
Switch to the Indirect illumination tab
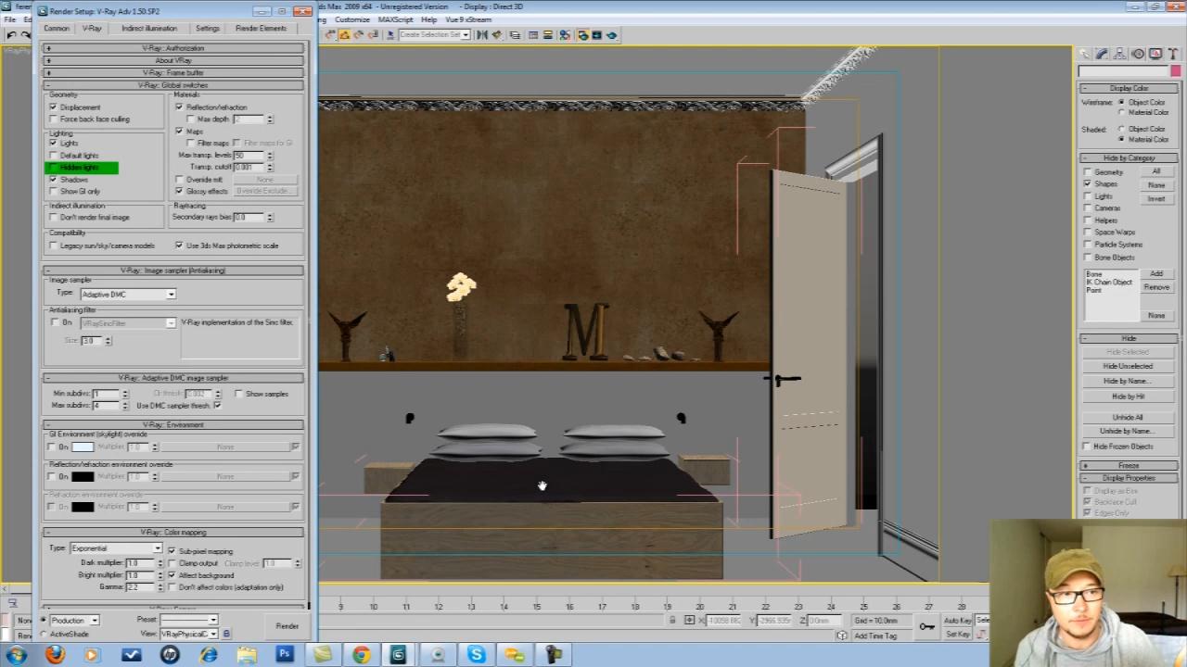point(148,28)
